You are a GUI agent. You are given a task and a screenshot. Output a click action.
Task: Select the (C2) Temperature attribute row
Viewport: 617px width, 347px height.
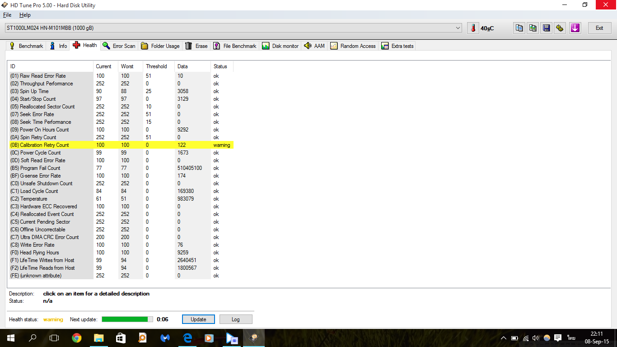pyautogui.click(x=122, y=199)
